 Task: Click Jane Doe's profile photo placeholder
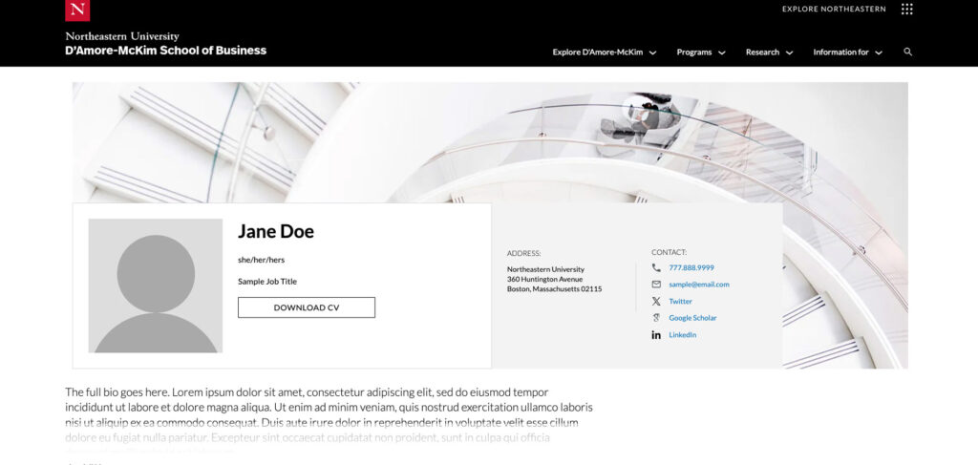click(155, 285)
